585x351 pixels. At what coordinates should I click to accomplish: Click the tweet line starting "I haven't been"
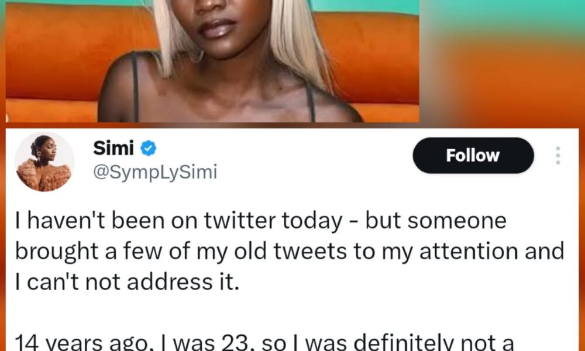[261, 221]
